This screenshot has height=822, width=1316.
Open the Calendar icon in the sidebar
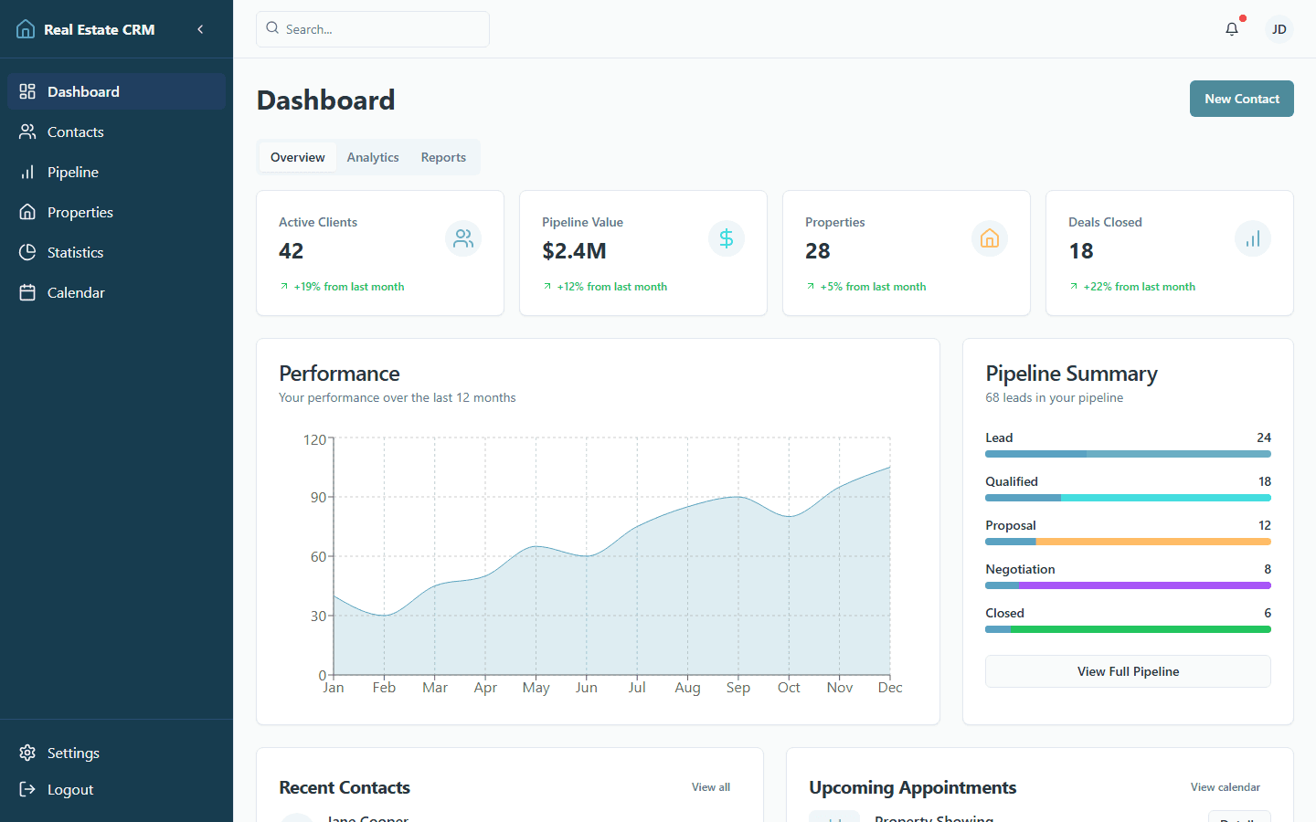click(x=27, y=292)
